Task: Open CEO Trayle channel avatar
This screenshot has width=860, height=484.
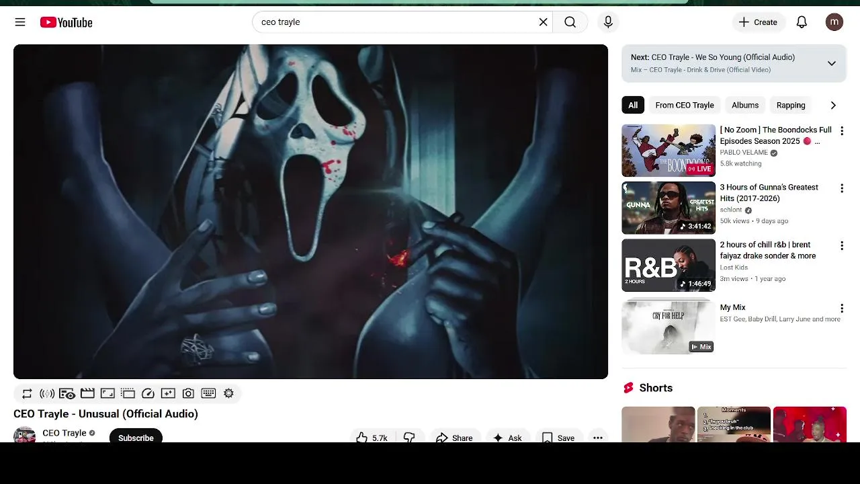Action: 25,435
